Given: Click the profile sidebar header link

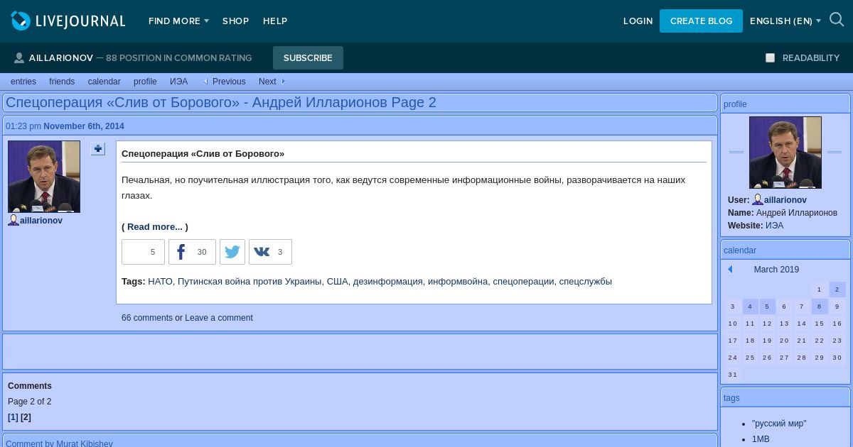Looking at the screenshot, I should click(x=735, y=104).
